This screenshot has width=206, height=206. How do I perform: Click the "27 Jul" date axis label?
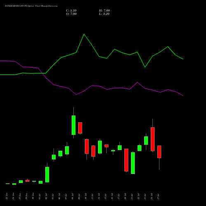click(x=158, y=197)
